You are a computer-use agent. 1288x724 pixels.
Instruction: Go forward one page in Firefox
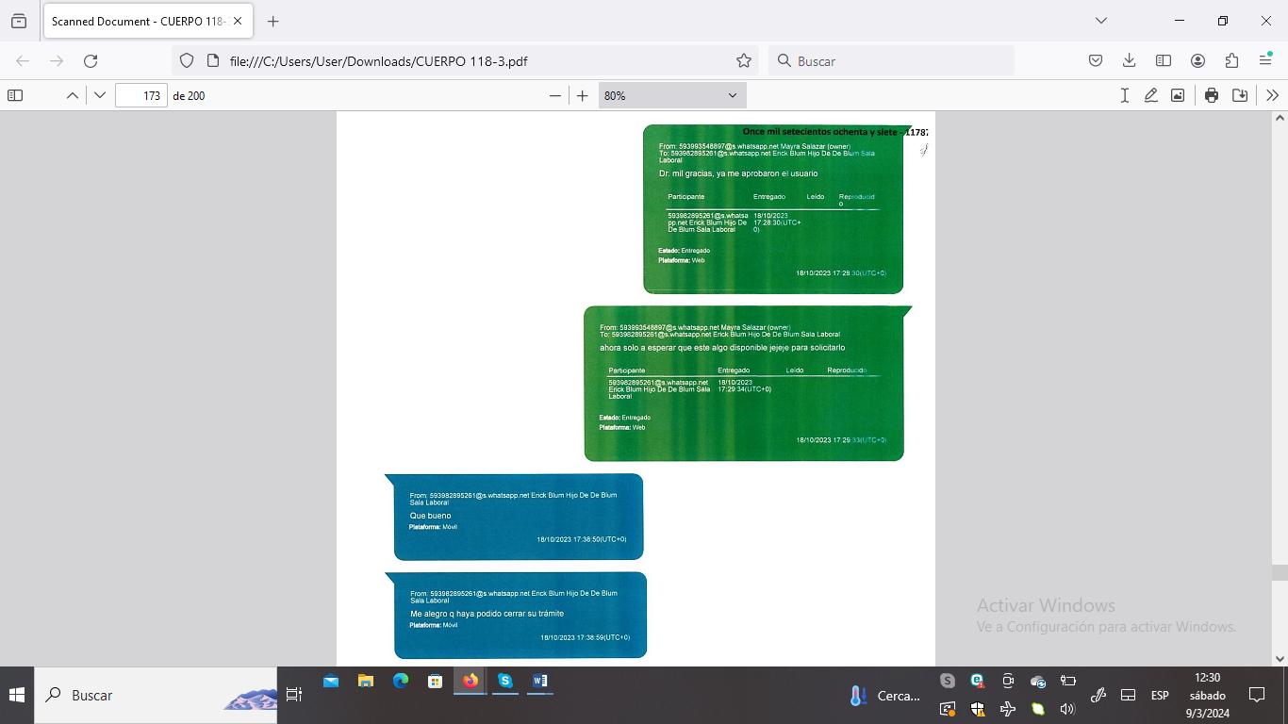tap(57, 60)
